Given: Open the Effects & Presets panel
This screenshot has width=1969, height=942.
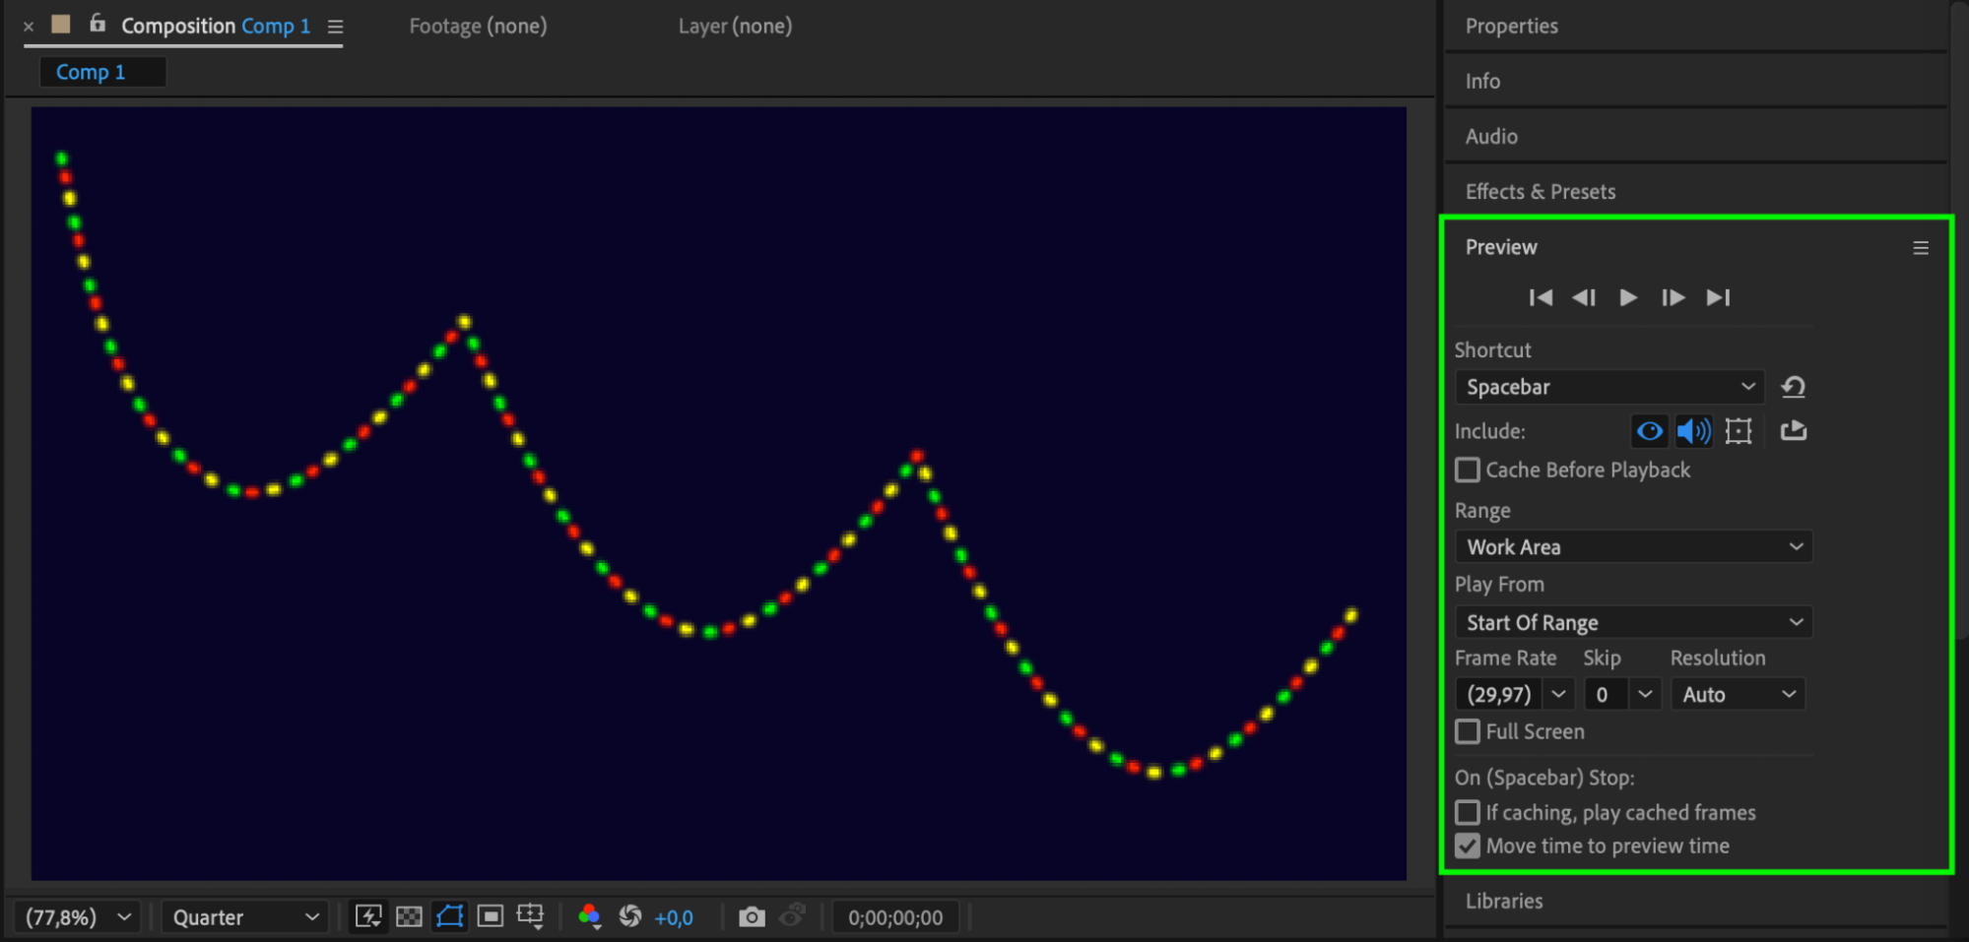Looking at the screenshot, I should (1540, 192).
